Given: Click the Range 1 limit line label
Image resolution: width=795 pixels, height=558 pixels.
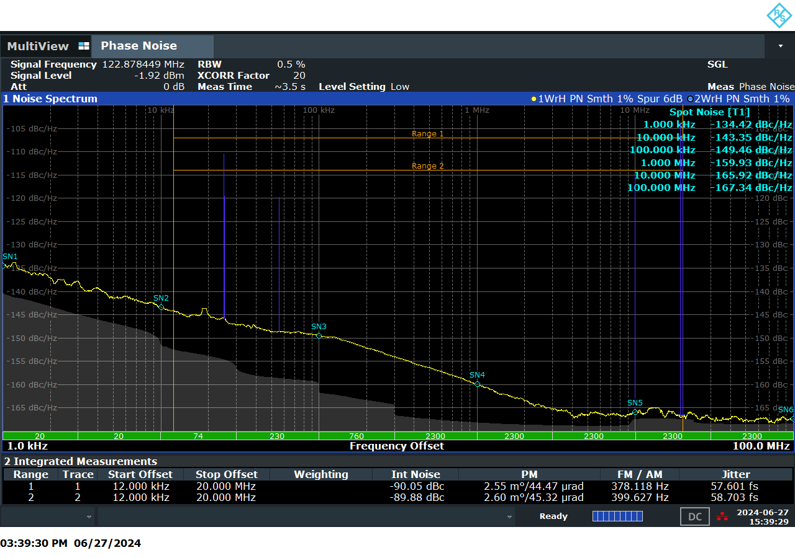Looking at the screenshot, I should [x=428, y=134].
